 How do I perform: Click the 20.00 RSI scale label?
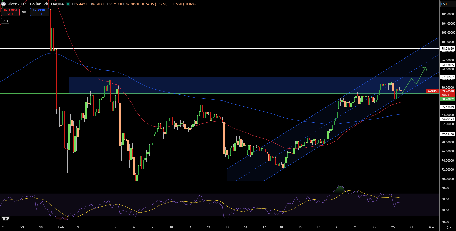(x=445, y=222)
